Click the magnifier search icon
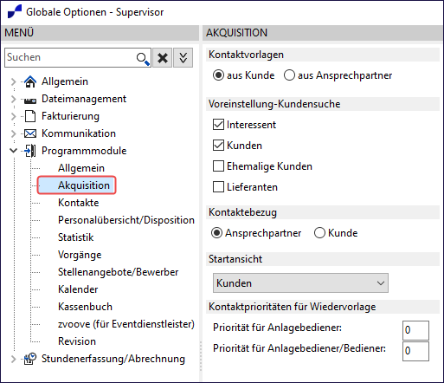444x383 pixels. point(143,58)
